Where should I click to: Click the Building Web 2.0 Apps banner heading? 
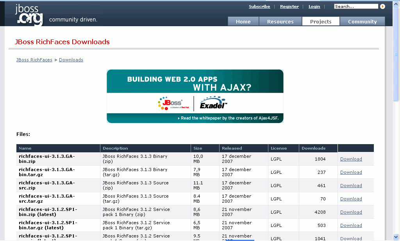coord(189,84)
